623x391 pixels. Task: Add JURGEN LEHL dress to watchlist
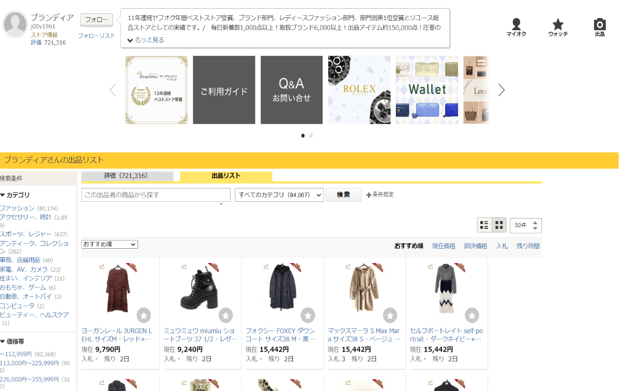click(x=144, y=315)
